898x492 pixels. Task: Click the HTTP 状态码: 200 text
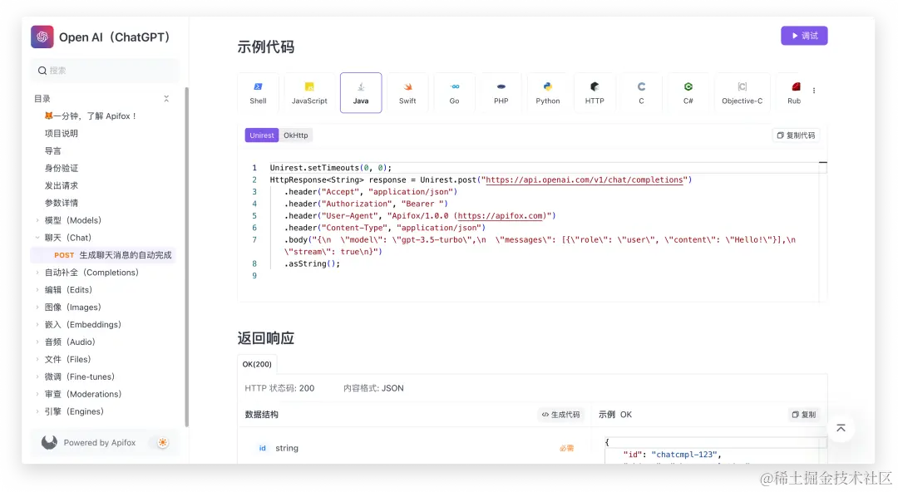pos(279,388)
